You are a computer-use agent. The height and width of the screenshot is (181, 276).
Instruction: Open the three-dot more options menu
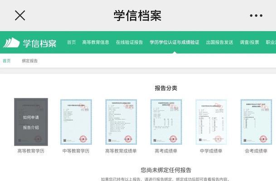point(256,16)
